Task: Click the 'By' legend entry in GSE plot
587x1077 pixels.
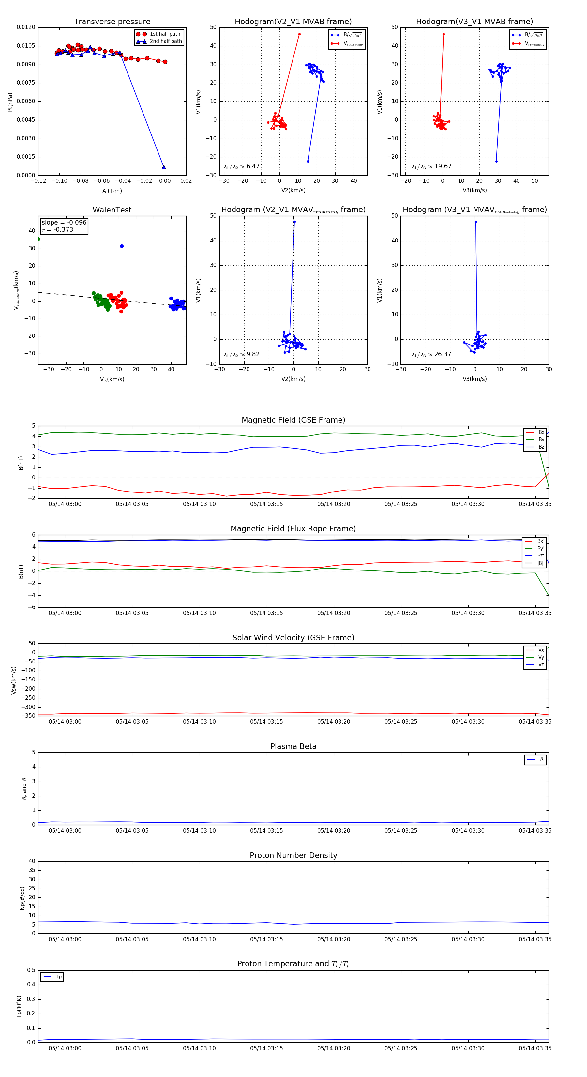Action: coord(535,440)
